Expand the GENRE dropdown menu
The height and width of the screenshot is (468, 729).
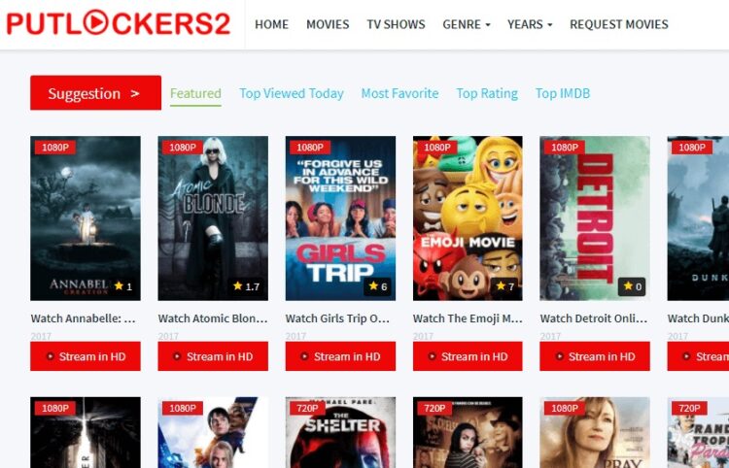pos(467,24)
